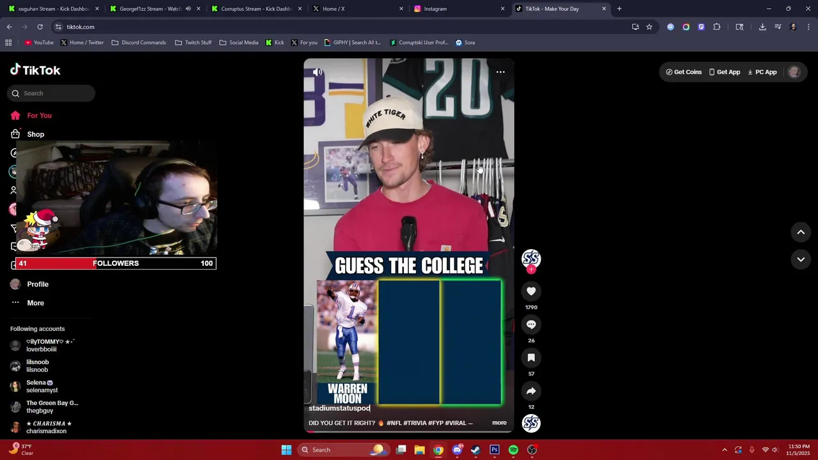Go to the previous video with the up arrow

[801, 233]
